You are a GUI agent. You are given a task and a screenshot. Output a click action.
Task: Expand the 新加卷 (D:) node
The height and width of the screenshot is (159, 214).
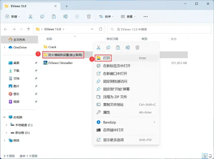6,132
